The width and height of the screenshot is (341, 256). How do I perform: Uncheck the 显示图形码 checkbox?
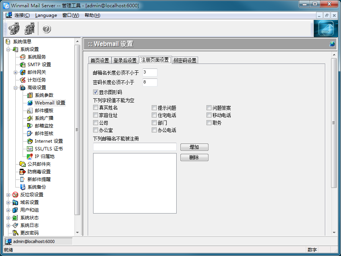point(95,92)
